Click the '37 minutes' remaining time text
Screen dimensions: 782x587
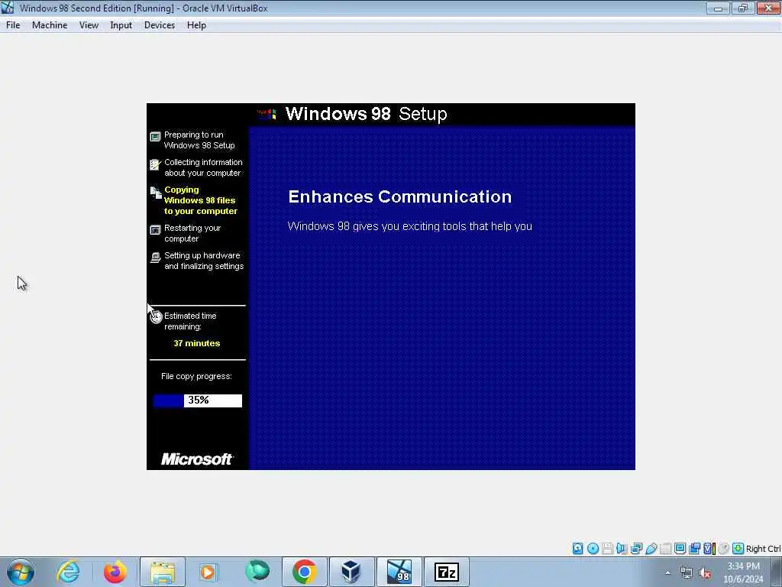point(196,343)
